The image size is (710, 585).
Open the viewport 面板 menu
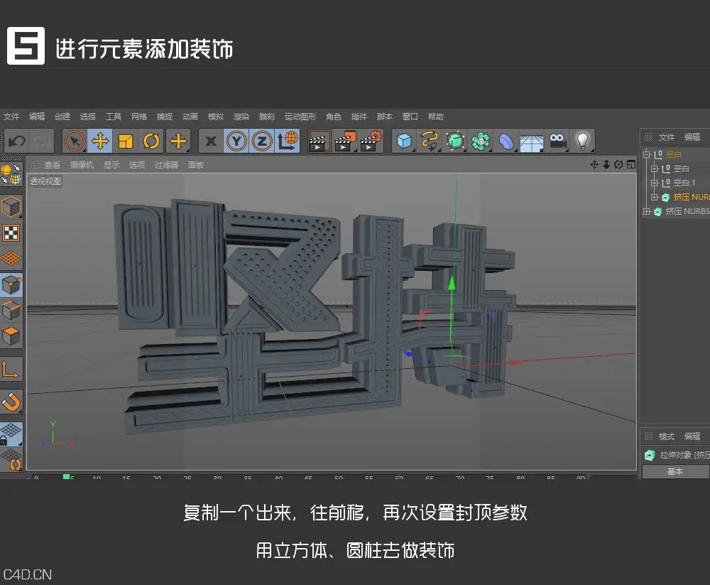click(196, 165)
